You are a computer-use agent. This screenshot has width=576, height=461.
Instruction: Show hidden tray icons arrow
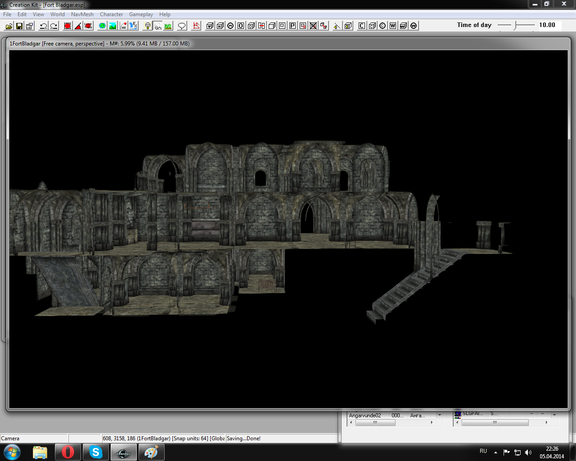[x=495, y=452]
